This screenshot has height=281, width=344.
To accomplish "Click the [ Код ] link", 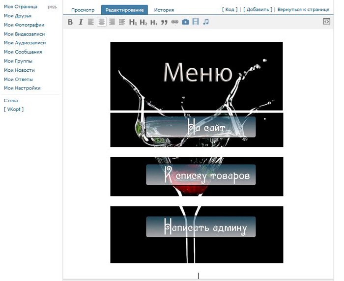I will click(229, 10).
